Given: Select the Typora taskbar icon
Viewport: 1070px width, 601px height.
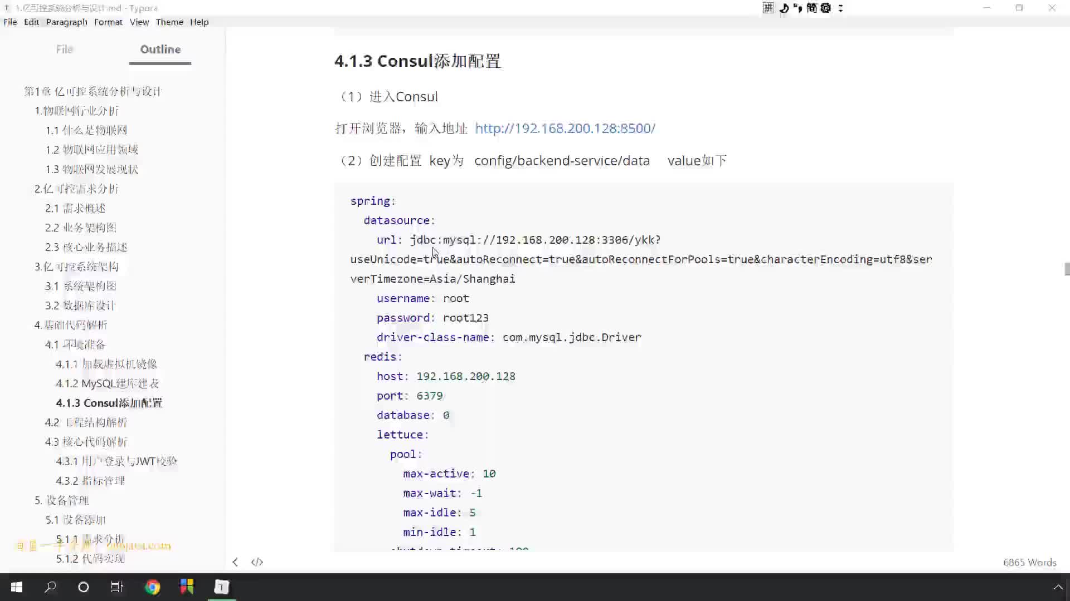Looking at the screenshot, I should (x=222, y=587).
